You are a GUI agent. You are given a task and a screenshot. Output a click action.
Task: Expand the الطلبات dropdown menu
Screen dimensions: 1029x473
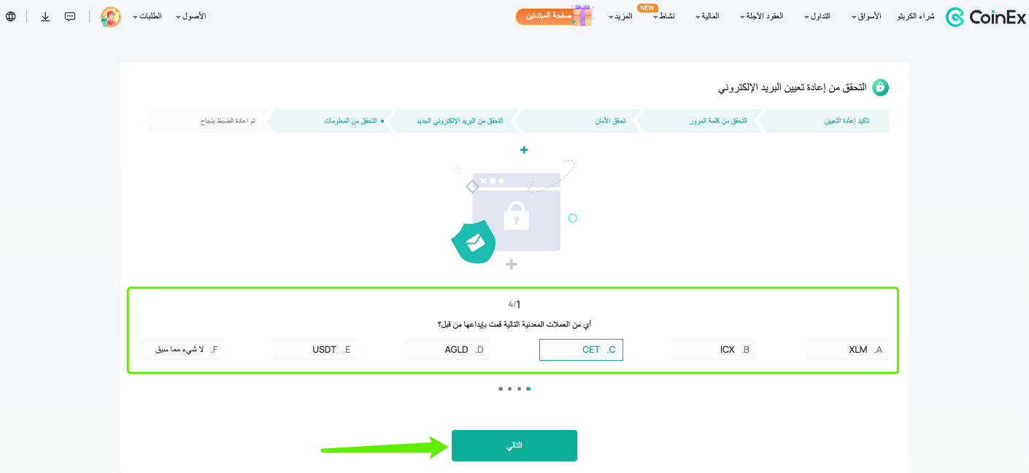146,16
